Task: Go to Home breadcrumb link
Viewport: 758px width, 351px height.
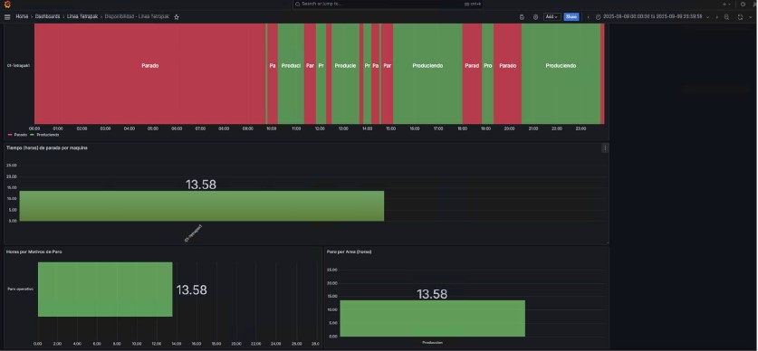Action: tap(22, 16)
